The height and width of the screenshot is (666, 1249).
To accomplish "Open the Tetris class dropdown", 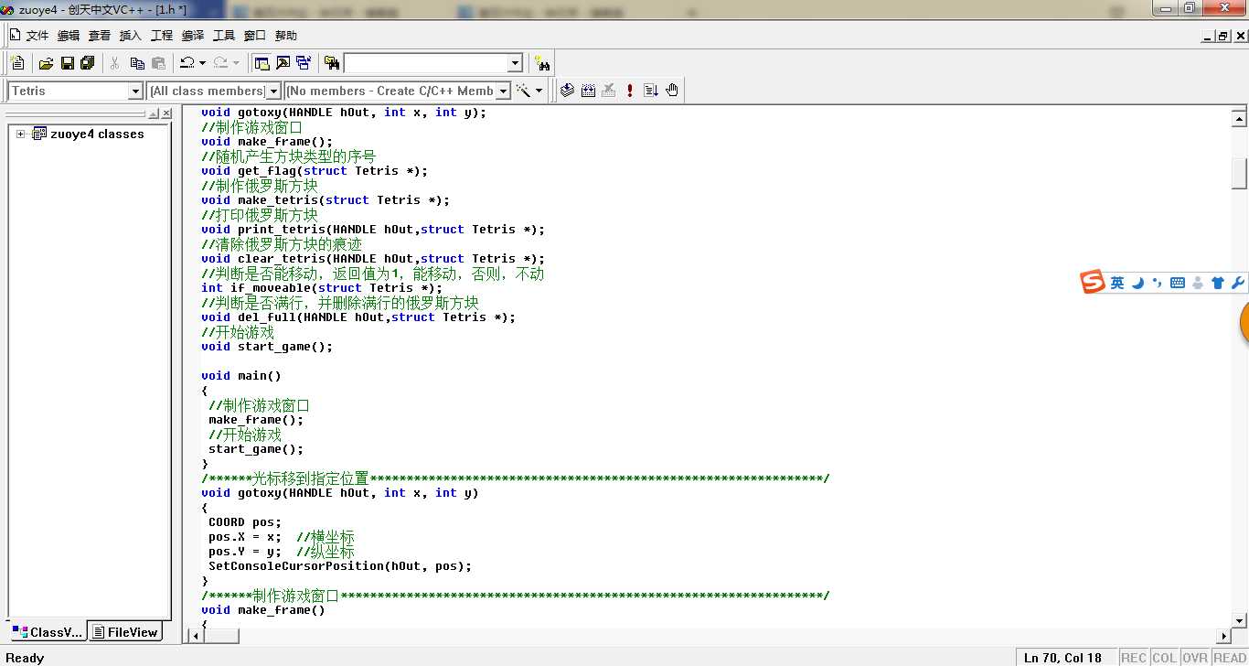I will (x=135, y=91).
